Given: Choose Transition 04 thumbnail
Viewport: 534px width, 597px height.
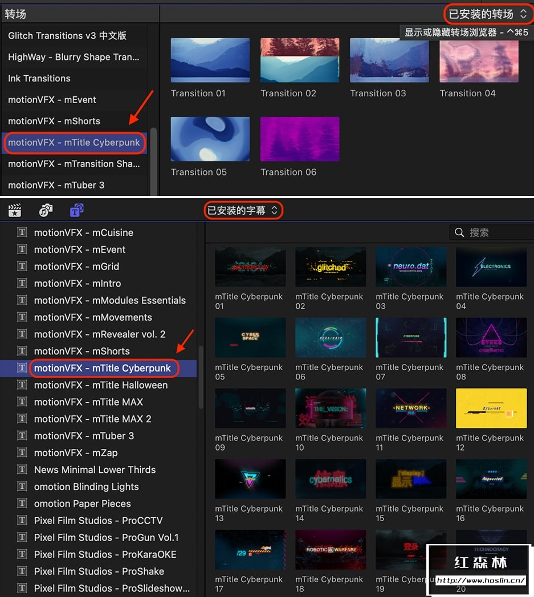Looking at the screenshot, I should [x=479, y=61].
